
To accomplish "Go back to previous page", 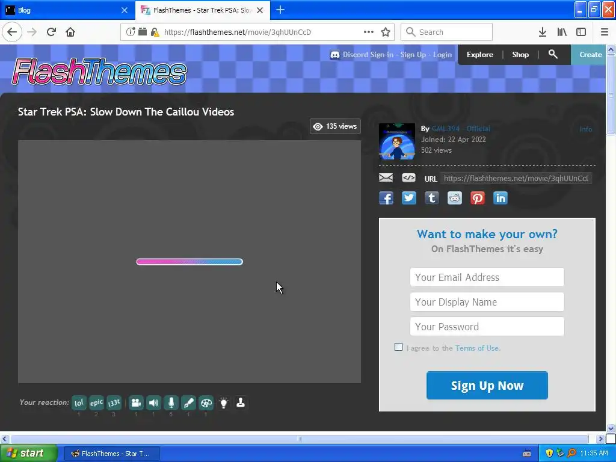I will (x=12, y=32).
